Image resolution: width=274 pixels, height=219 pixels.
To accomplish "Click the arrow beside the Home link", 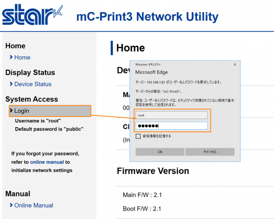I will [11, 57].
